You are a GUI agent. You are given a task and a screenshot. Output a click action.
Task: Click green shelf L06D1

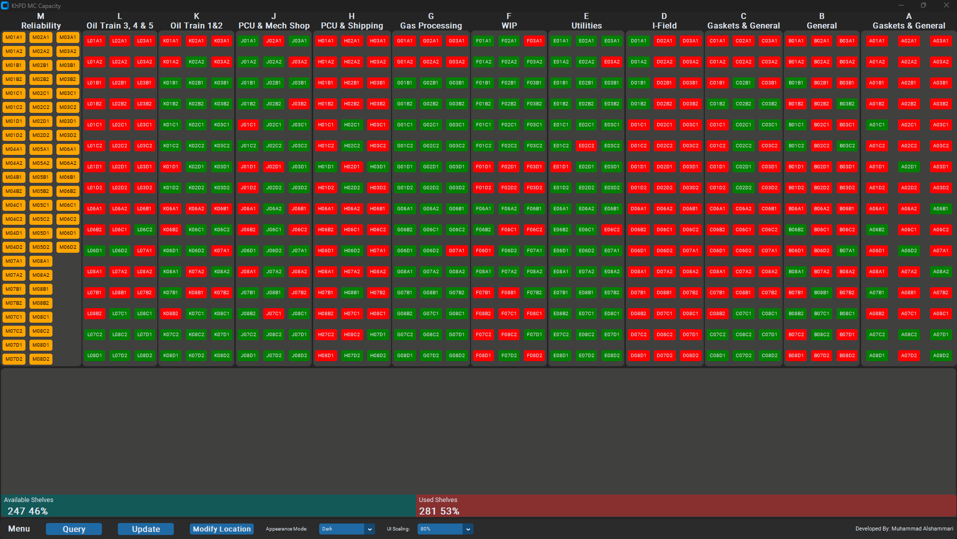(x=95, y=251)
